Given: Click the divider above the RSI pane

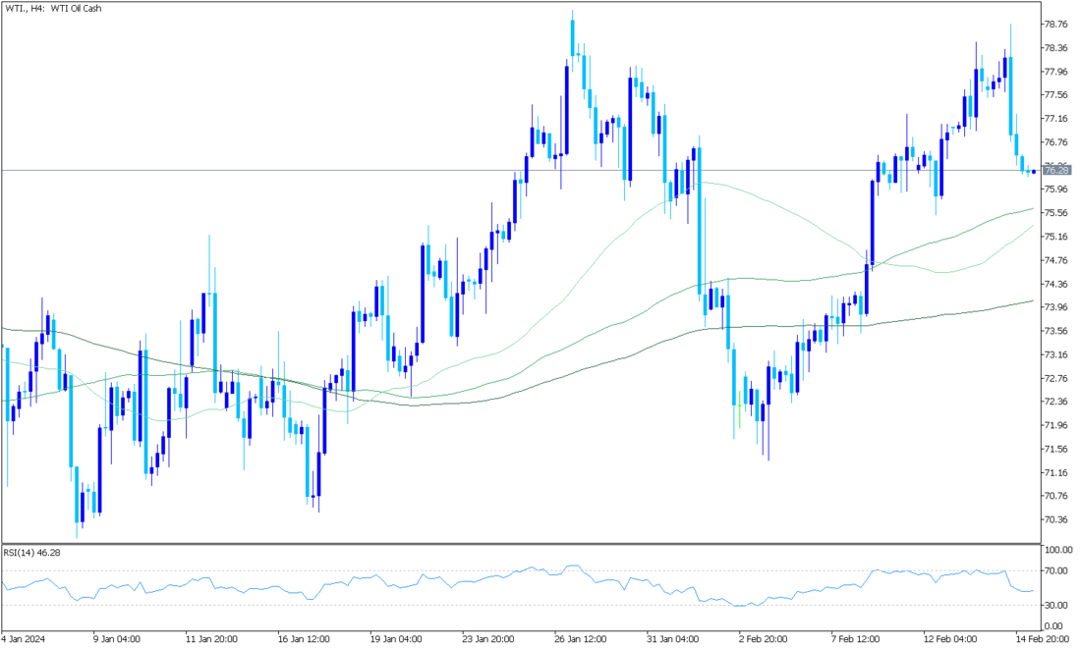Looking at the screenshot, I should (x=519, y=543).
